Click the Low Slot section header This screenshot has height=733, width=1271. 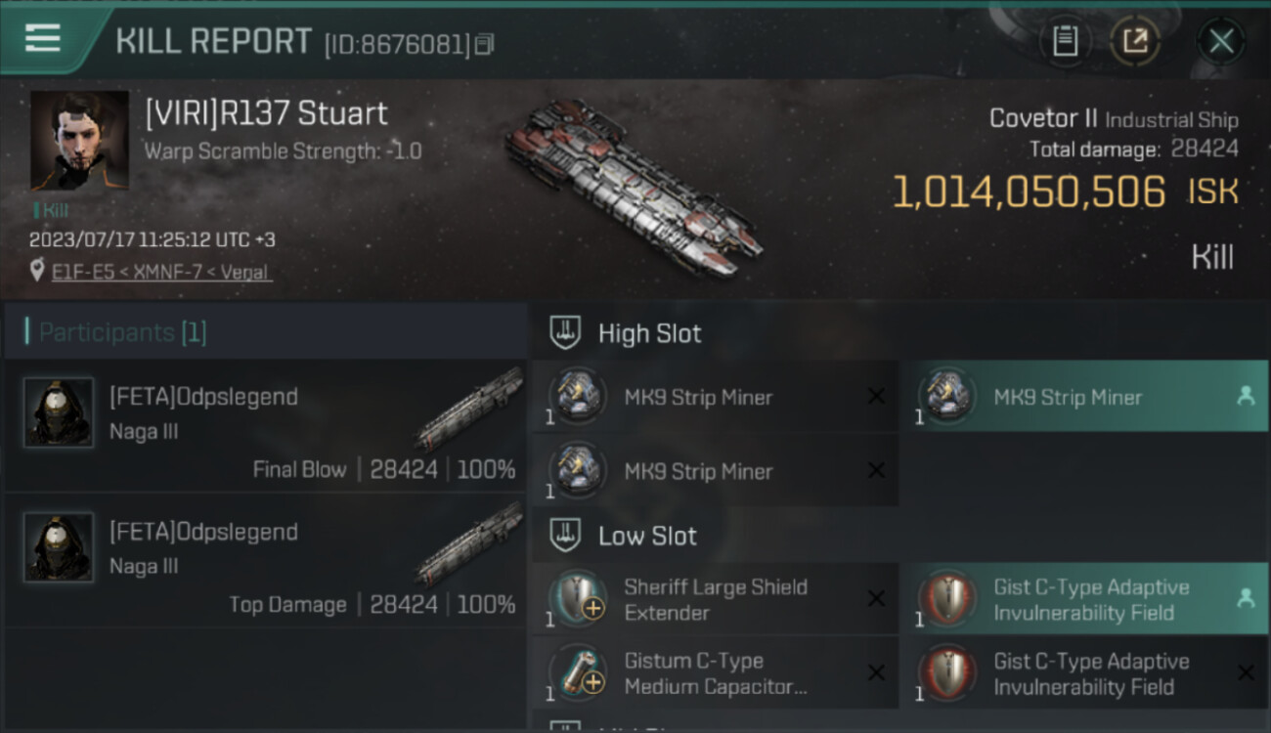coord(647,536)
